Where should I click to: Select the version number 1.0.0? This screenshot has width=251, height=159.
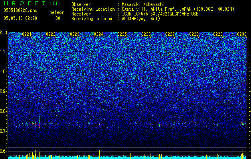[x=54, y=3]
